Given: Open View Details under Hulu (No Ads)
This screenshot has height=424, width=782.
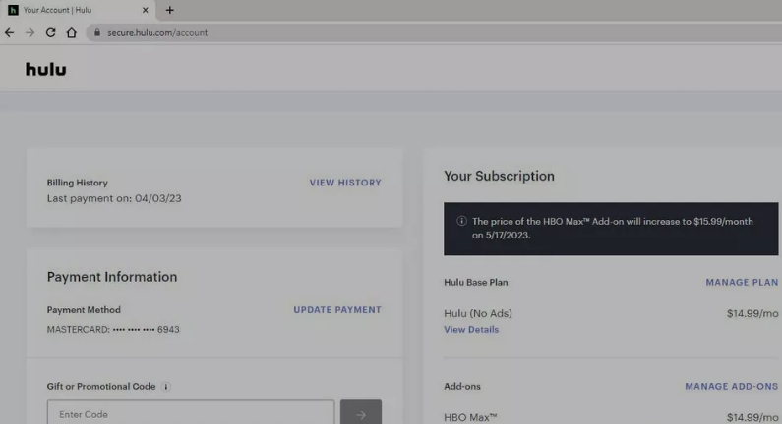Looking at the screenshot, I should click(471, 330).
